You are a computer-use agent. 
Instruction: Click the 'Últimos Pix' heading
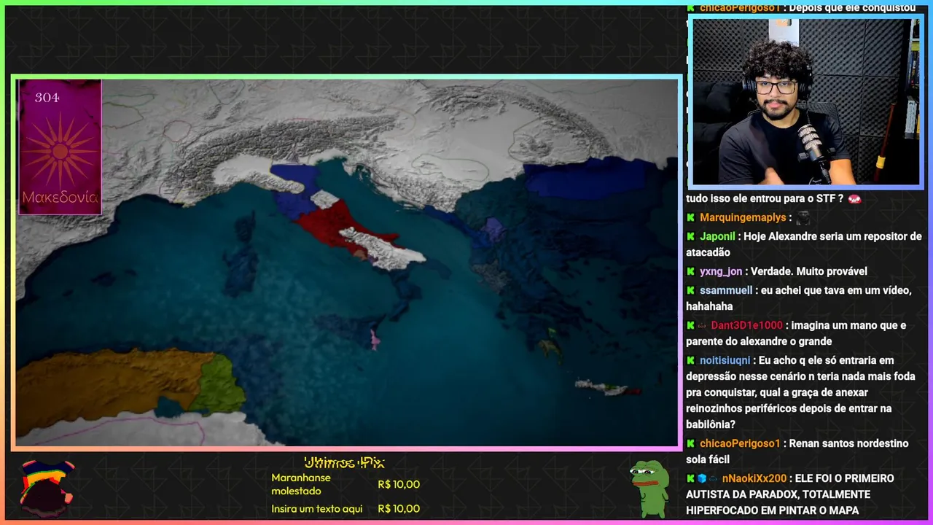point(344,462)
